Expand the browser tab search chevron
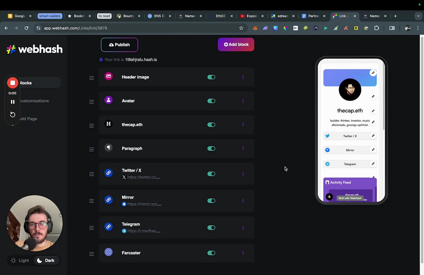424x275 pixels. click(x=418, y=16)
